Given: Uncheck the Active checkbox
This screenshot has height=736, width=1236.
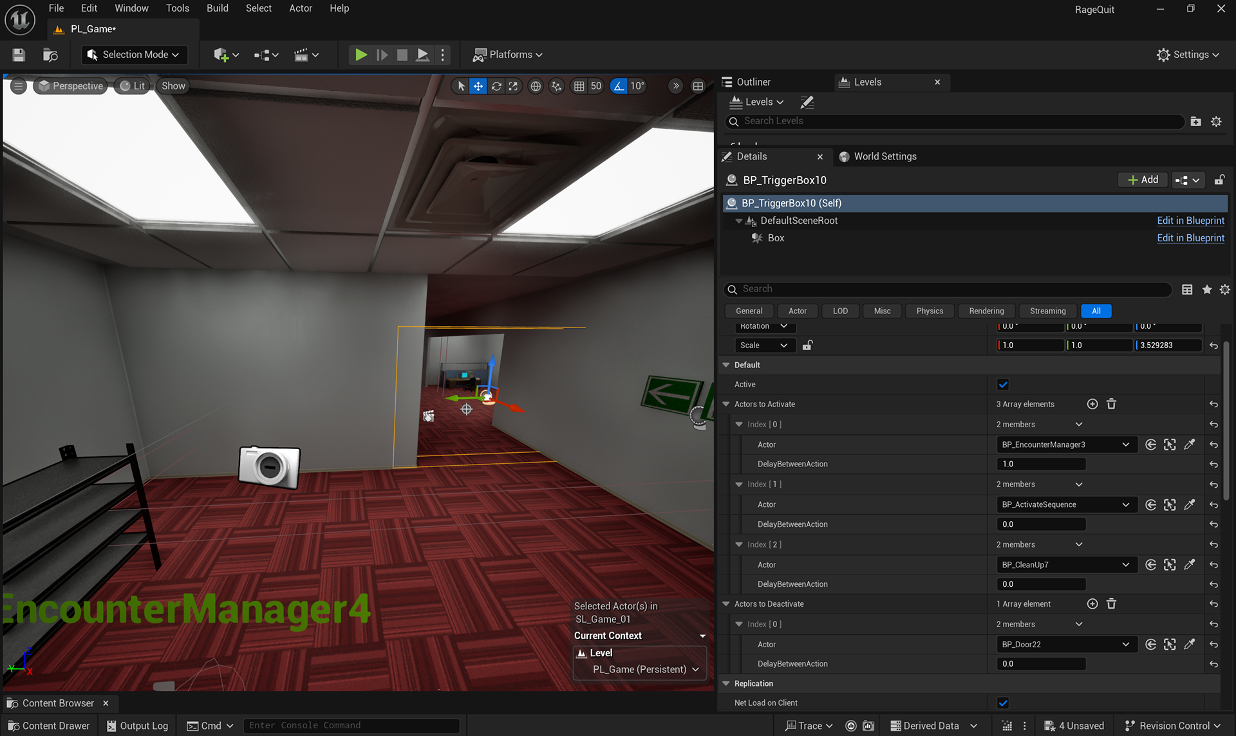Looking at the screenshot, I should click(x=1002, y=385).
